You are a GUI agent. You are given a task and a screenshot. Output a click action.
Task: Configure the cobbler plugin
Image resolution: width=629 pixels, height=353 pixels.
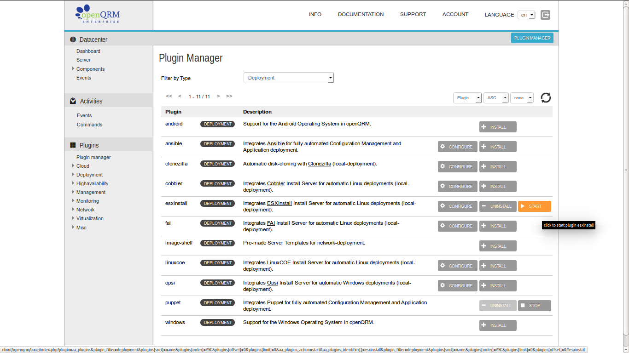[458, 186]
